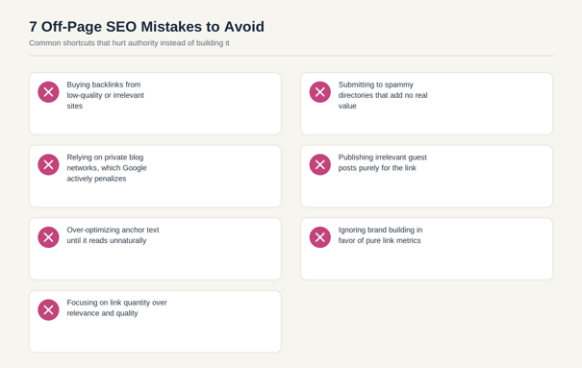Click the heading '7 Off-Page SEO Mistakes to Avoid'
Image resolution: width=582 pixels, height=368 pixels.
pos(146,27)
